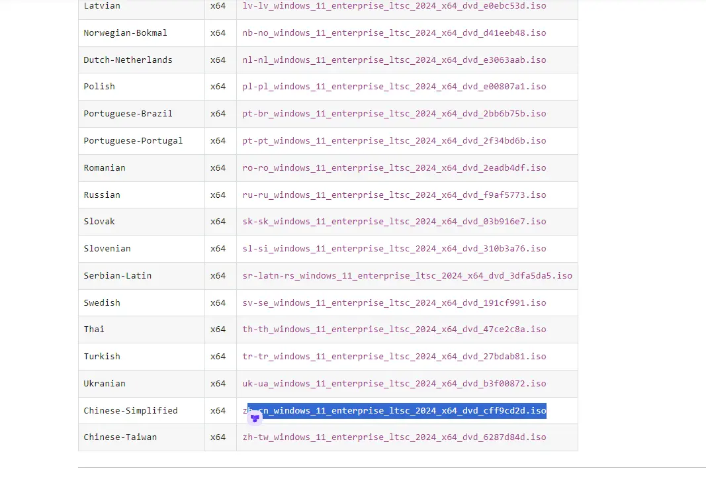Viewport: 706px width, 487px height.
Task: Click x64 in the Latvian row
Action: [218, 6]
